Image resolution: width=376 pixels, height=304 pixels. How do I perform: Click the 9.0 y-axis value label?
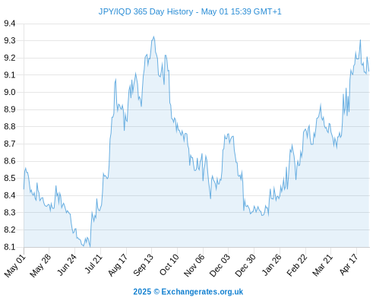point(10,92)
